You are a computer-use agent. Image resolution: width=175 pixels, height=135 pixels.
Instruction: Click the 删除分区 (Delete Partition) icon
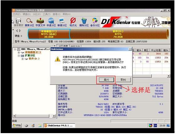click(x=84, y=22)
